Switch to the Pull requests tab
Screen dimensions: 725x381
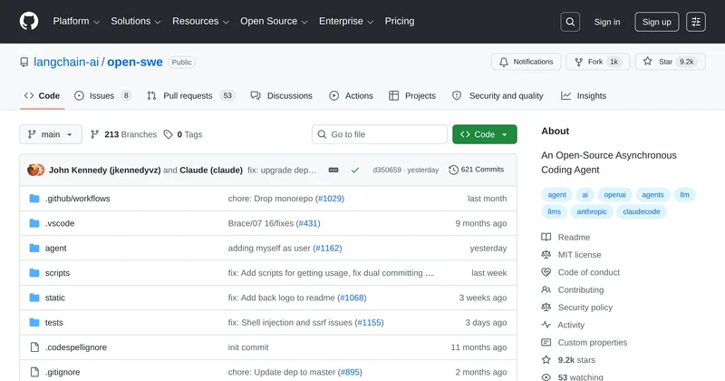(187, 95)
